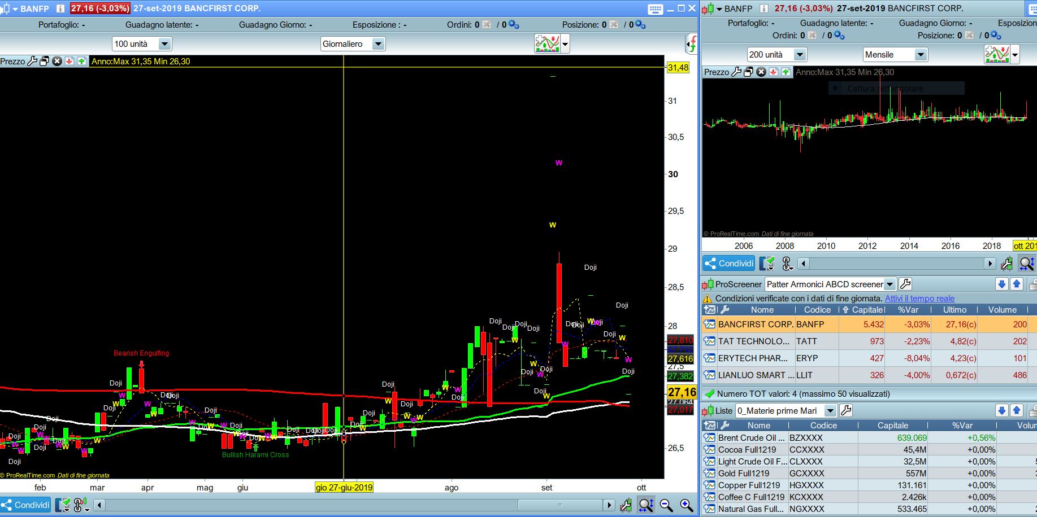Sort ProScreener results by the %Var column
The image size is (1037, 517).
click(908, 310)
